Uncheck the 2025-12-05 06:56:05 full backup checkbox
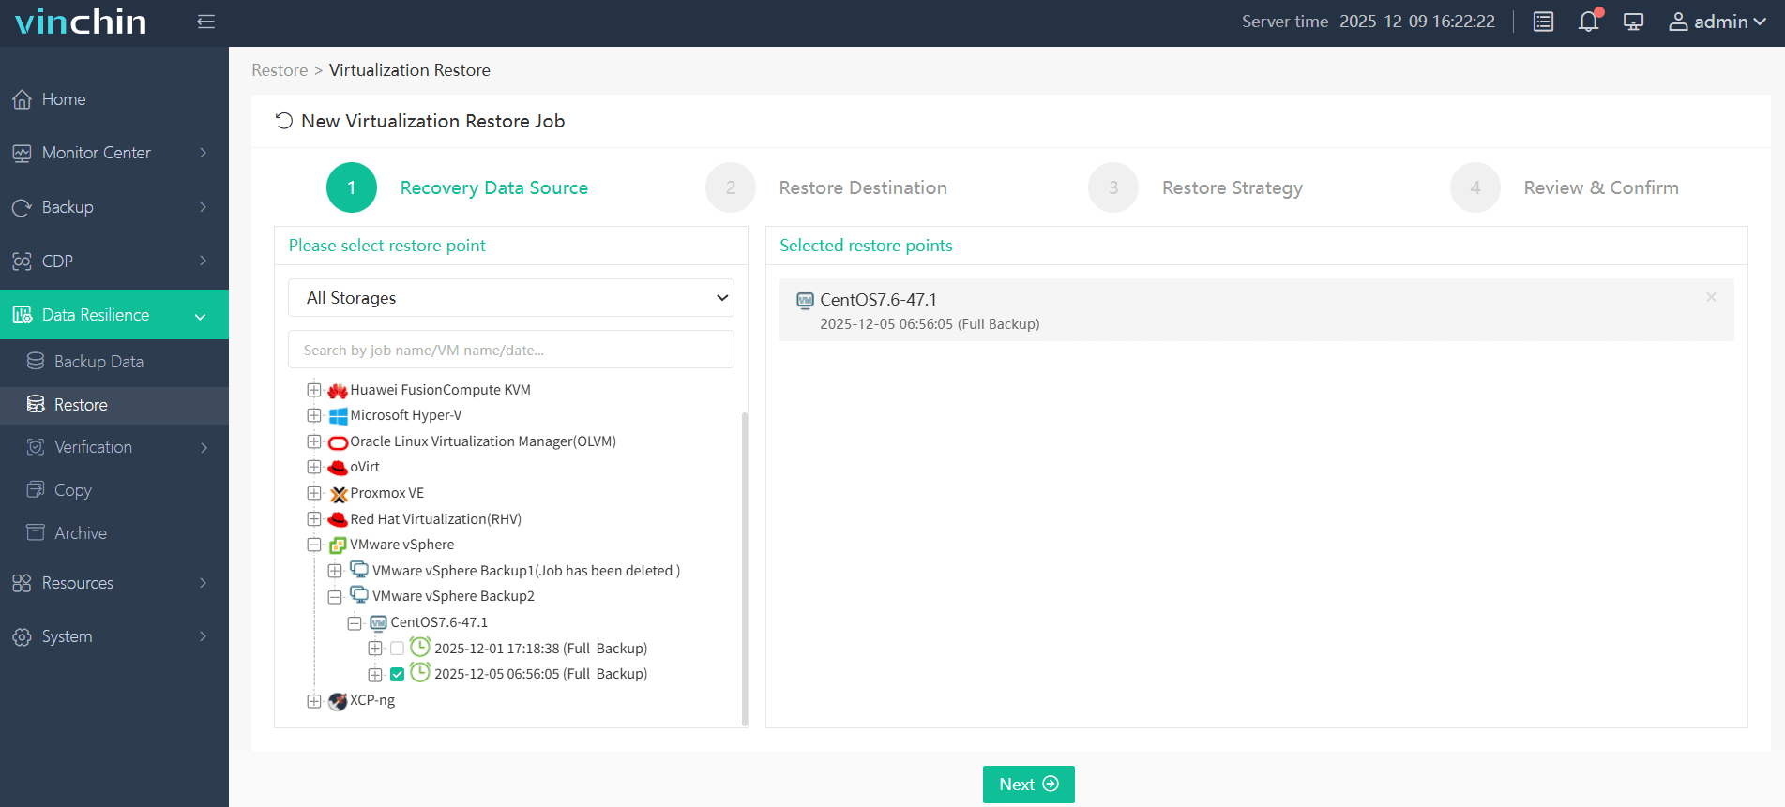Image resolution: width=1785 pixels, height=807 pixels. click(397, 674)
